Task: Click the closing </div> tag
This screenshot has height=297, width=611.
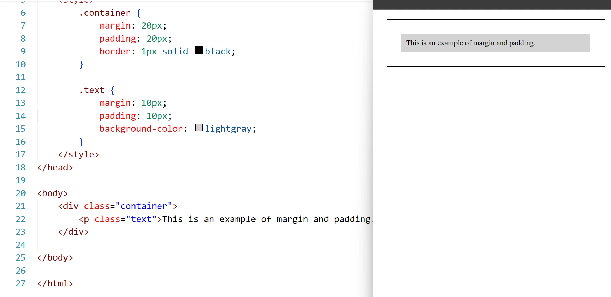Action: point(73,232)
